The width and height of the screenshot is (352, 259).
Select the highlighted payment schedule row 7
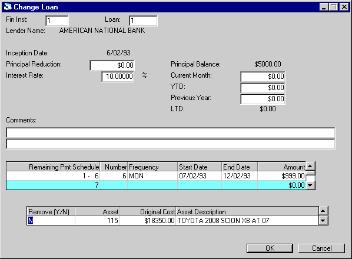[156, 185]
